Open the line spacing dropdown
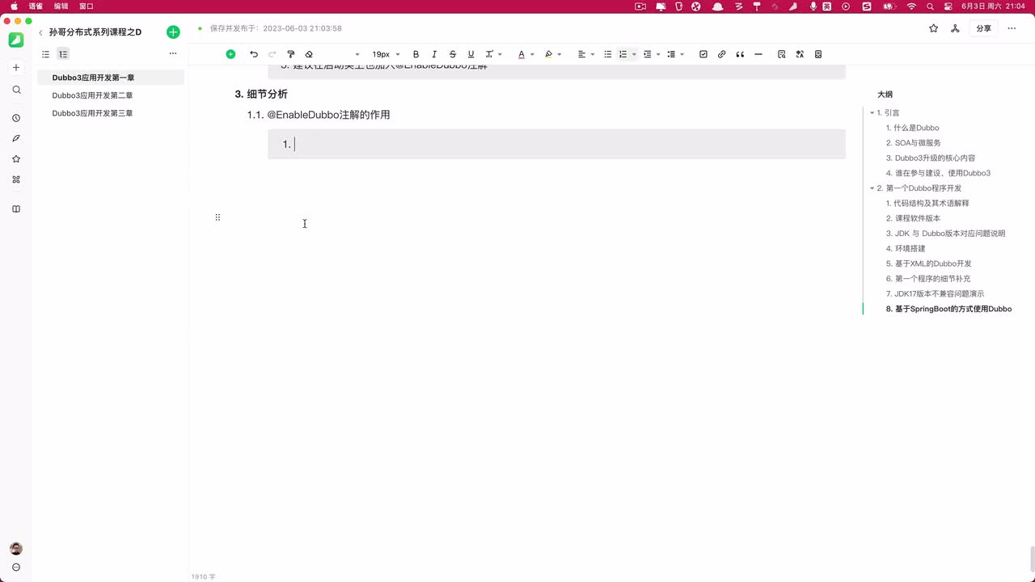The image size is (1035, 582). [676, 54]
